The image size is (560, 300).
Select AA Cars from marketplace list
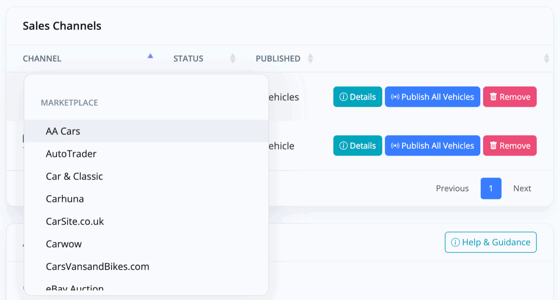146,131
